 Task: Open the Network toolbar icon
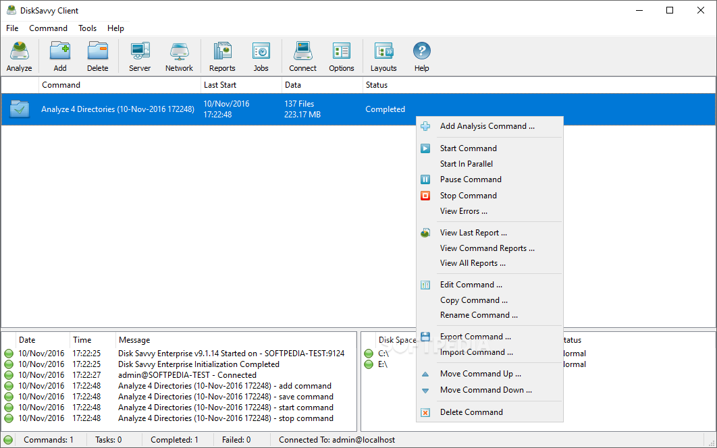coord(180,56)
